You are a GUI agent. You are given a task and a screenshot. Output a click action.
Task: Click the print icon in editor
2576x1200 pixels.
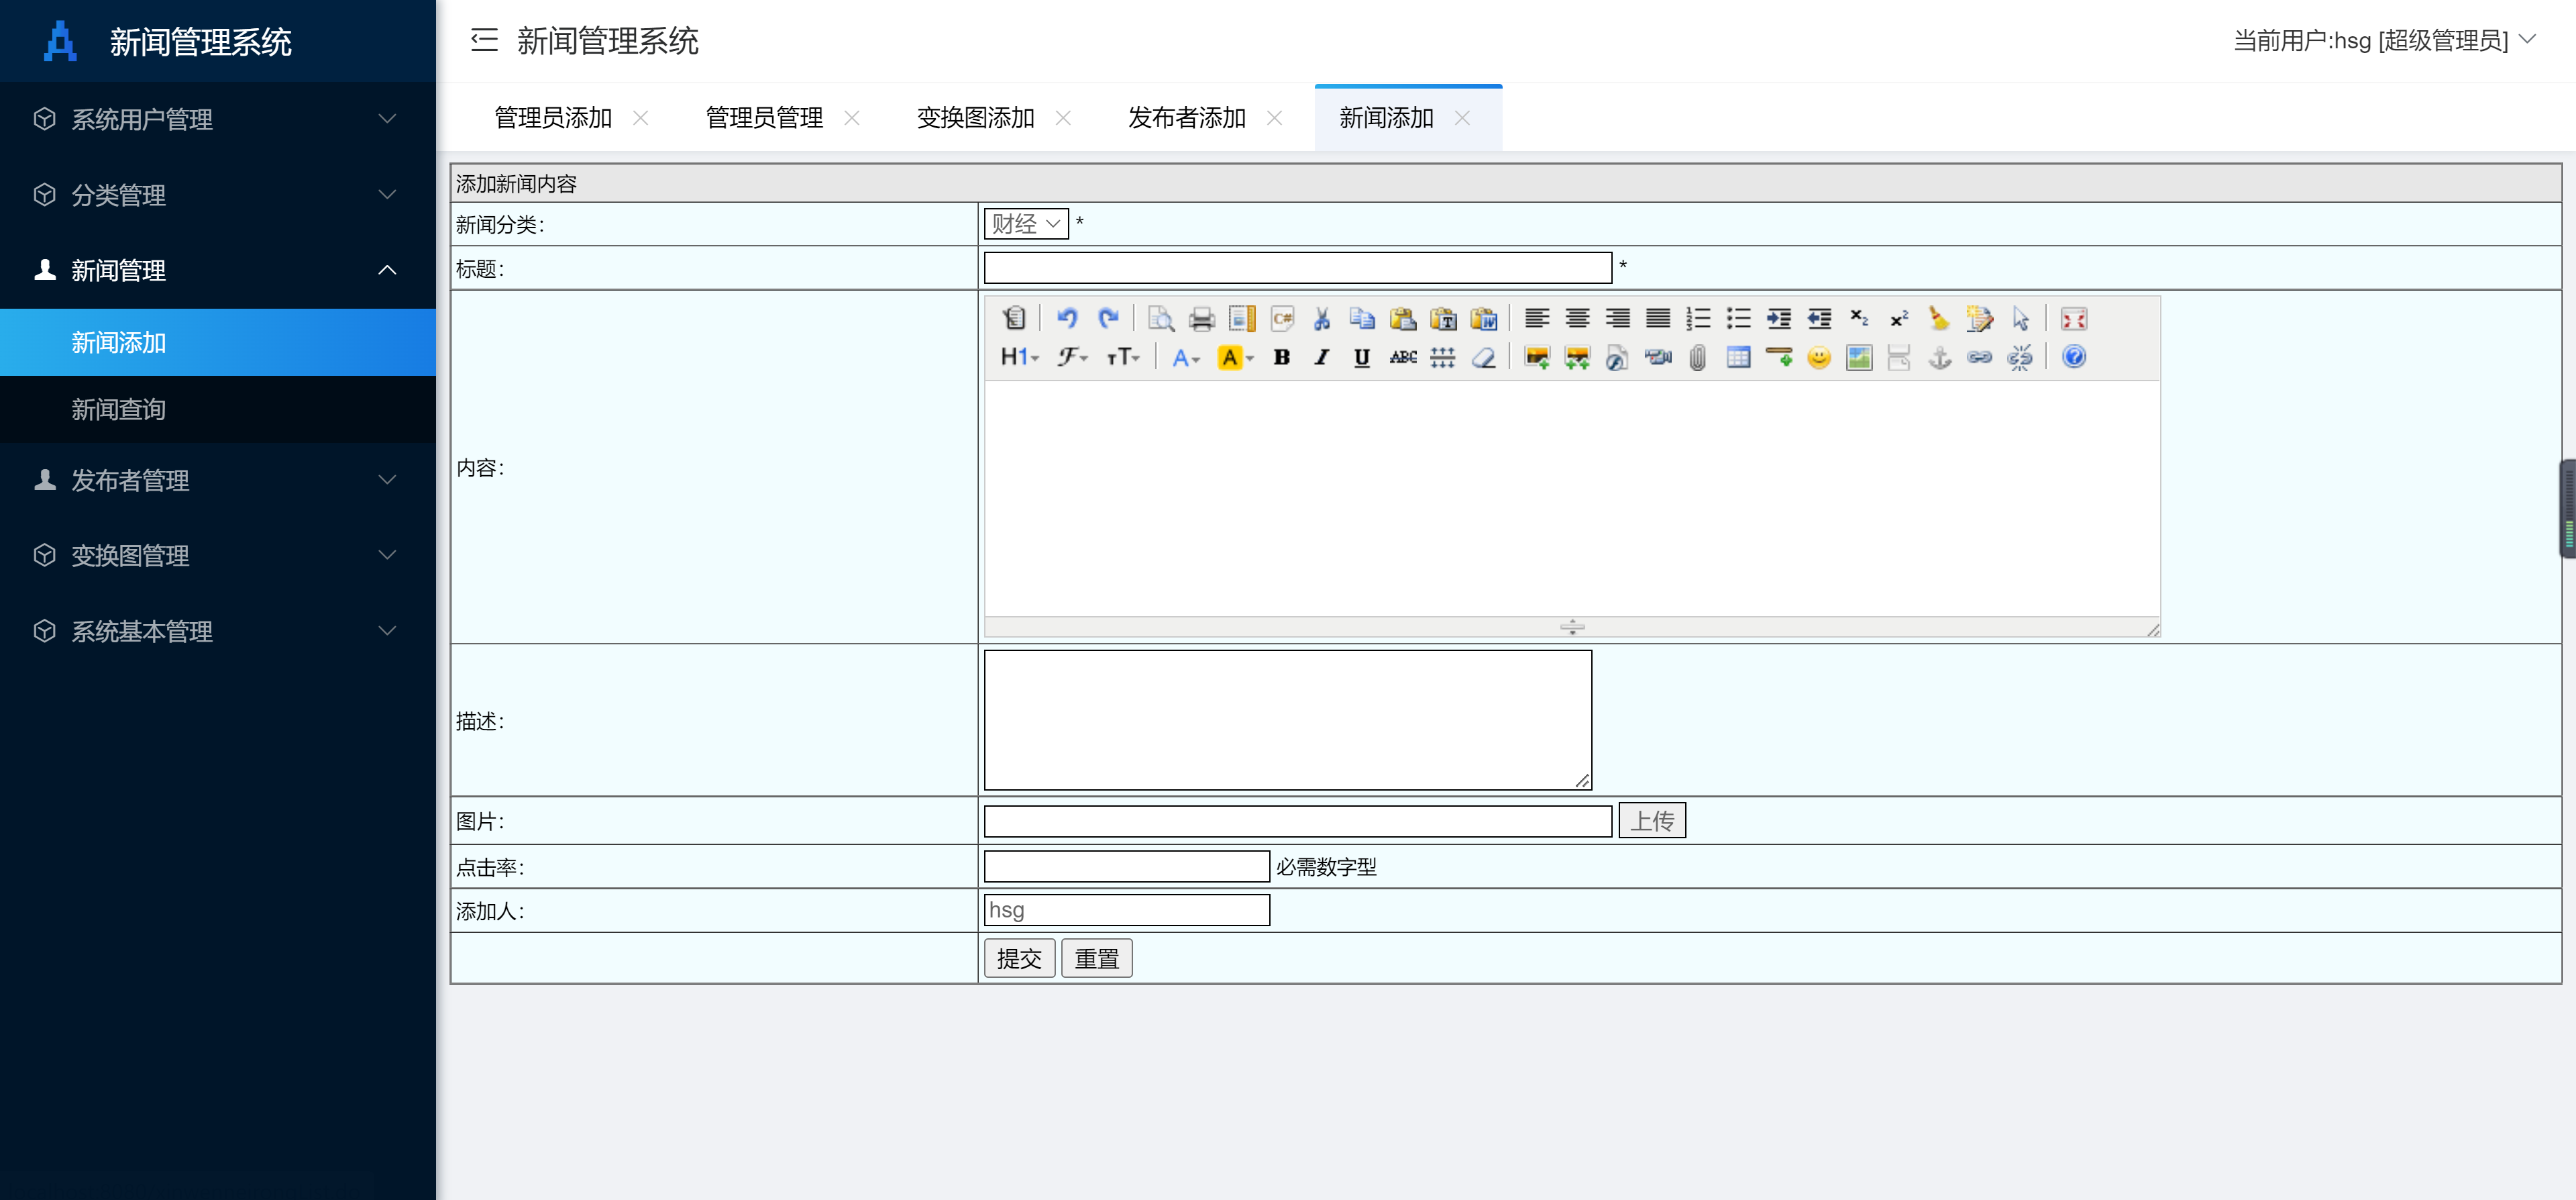[1201, 318]
